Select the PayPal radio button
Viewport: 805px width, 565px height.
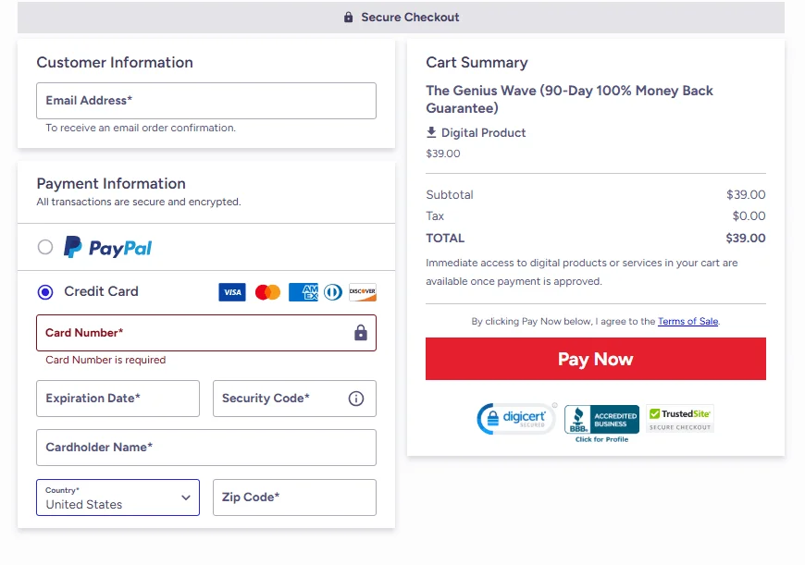(45, 247)
